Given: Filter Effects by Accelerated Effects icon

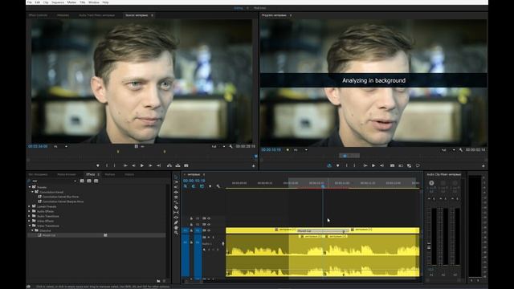Looking at the screenshot, I should pyautogui.click(x=82, y=181).
